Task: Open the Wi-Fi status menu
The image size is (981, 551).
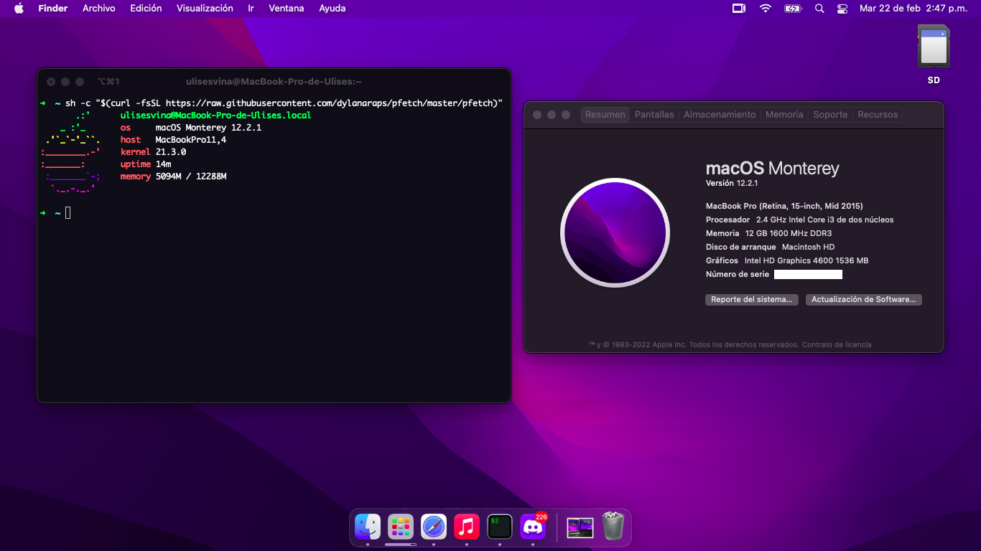Action: [766, 9]
